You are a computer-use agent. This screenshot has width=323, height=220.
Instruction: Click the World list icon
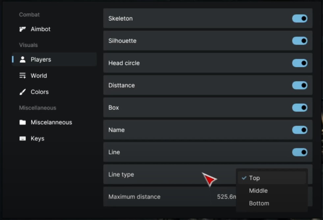(x=22, y=76)
